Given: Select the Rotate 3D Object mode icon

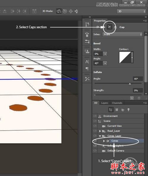Looking at the screenshot, I should pyautogui.click(x=59, y=11).
